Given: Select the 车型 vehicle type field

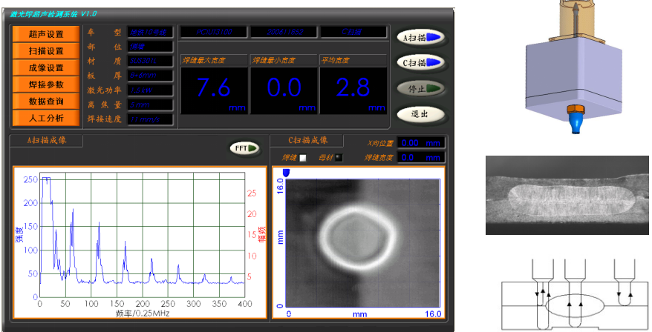Looking at the screenshot, I should point(151,33).
